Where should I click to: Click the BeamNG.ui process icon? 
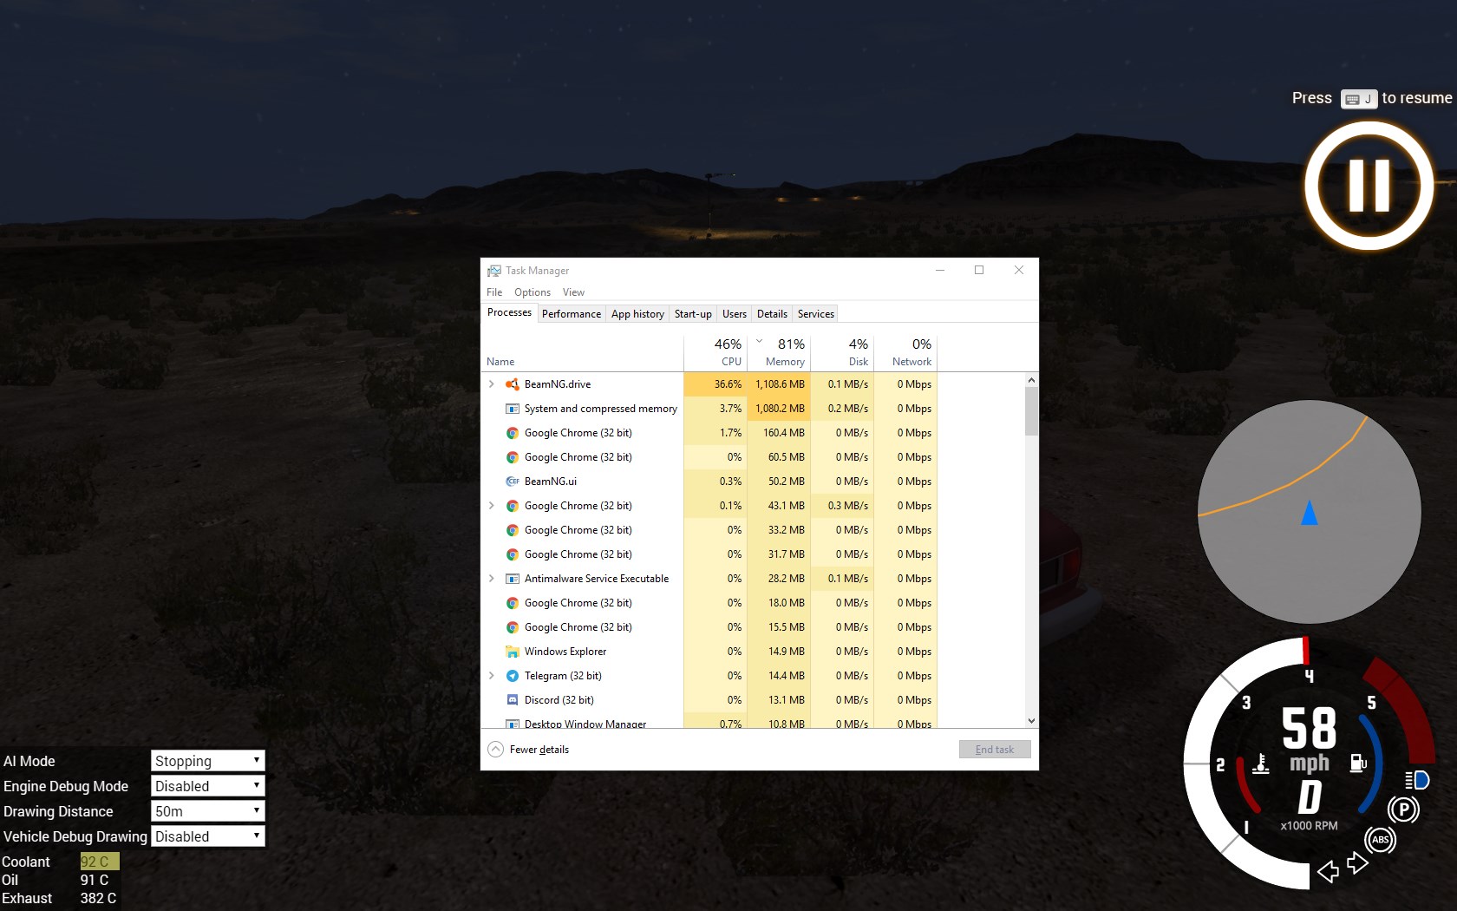click(513, 482)
